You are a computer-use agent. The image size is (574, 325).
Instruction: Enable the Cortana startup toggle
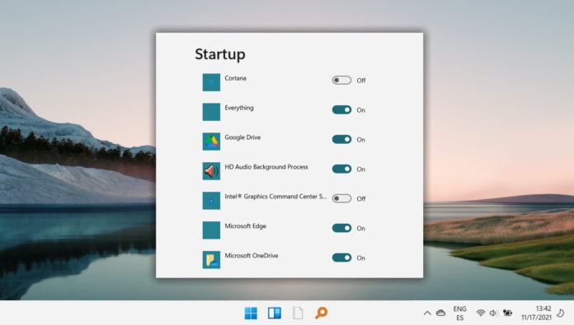(341, 80)
